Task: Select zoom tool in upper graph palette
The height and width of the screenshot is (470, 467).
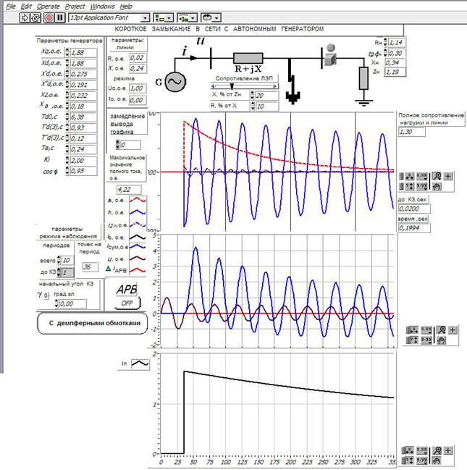Action: (436, 176)
